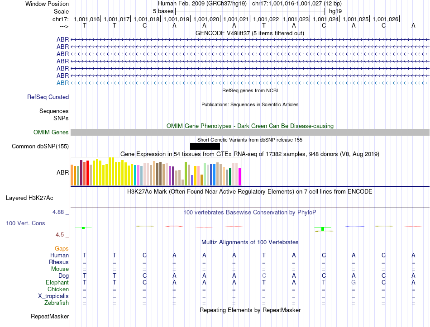430x327 pixels.
Task: Click 'Short Genetic Variants from dbSNP' title
Action: [x=250, y=140]
